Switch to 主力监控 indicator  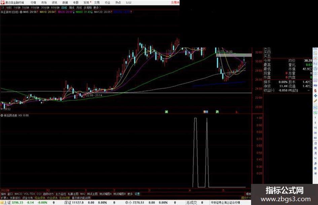61,194
